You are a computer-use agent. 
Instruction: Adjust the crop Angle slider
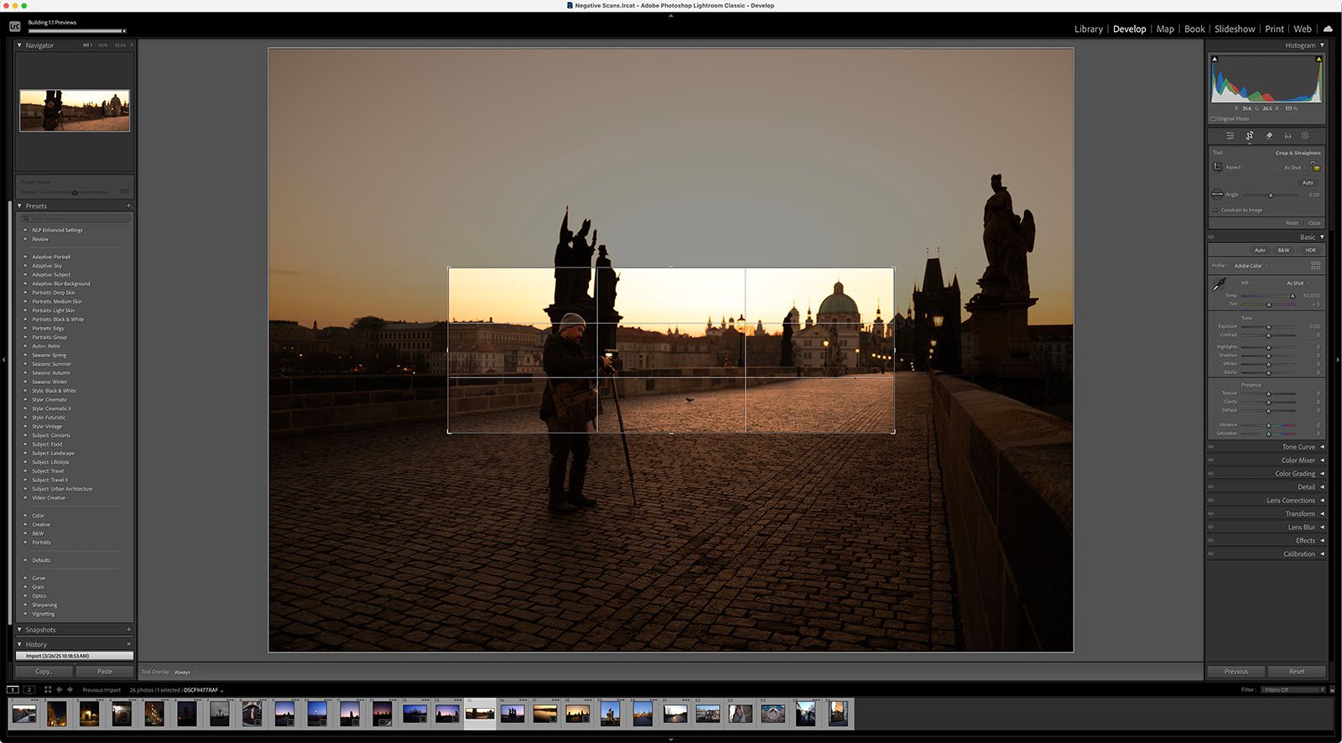click(1271, 195)
